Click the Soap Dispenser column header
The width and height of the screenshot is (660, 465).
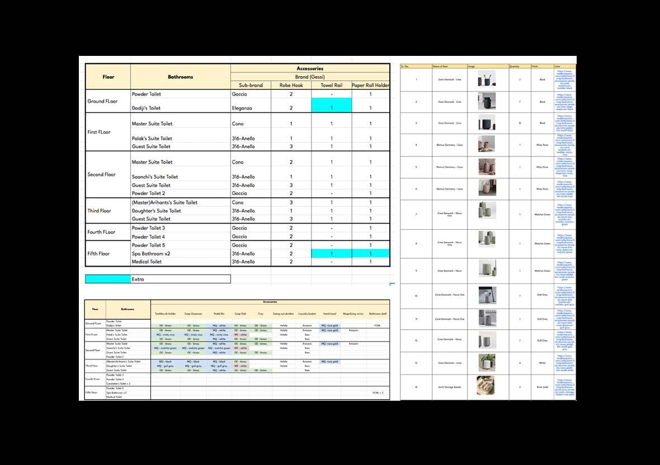click(x=193, y=314)
